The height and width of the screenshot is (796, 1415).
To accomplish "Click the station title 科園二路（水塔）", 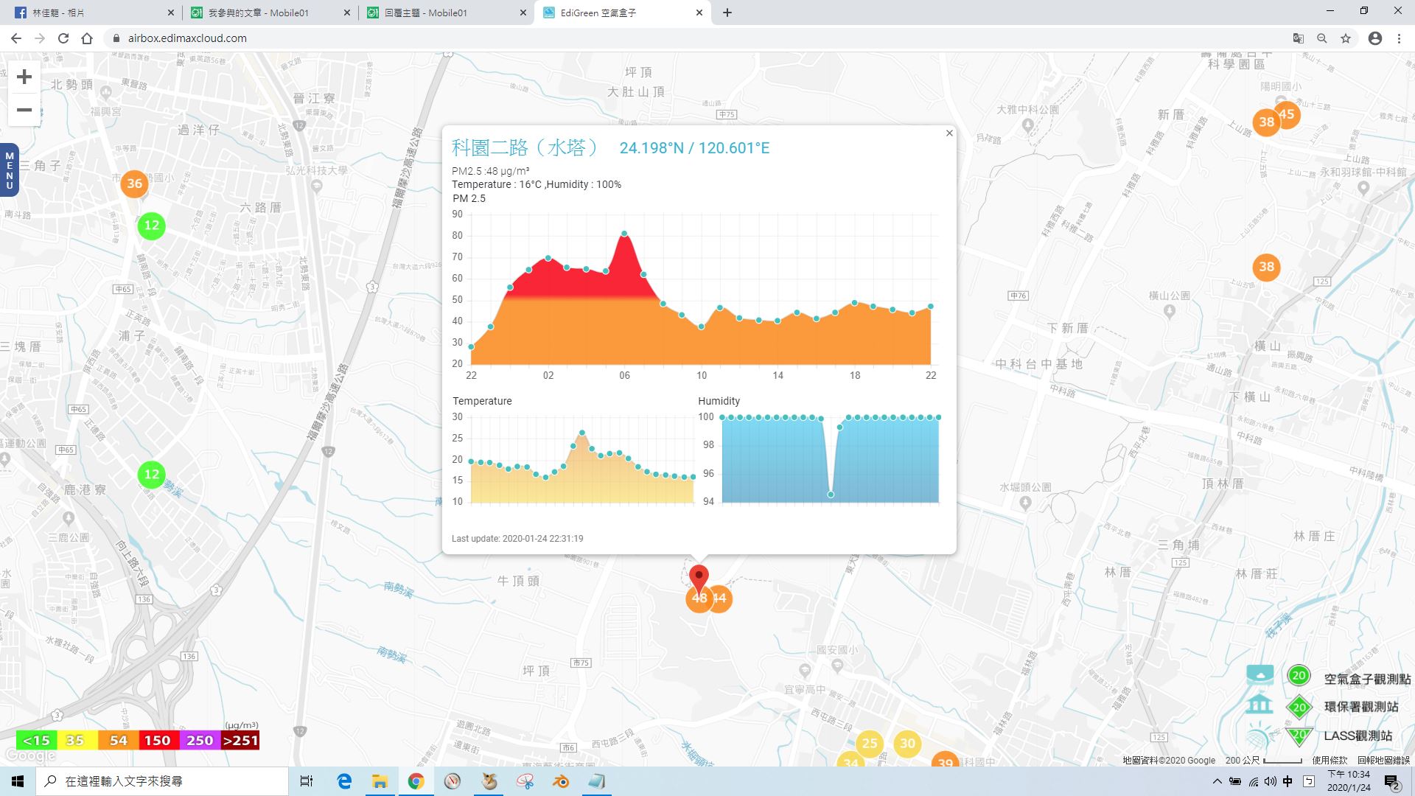I will pos(526,148).
